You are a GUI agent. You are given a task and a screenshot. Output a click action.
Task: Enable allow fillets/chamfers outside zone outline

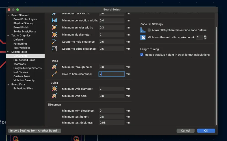pyautogui.click(x=149, y=30)
